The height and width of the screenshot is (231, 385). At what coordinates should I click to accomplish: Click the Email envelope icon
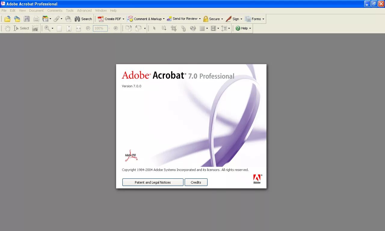click(x=68, y=19)
